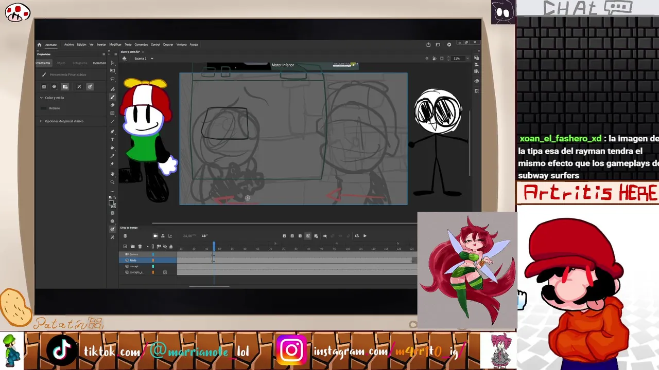Screen dimensions: 659x370
Task: Toggle the lock fill brush option
Action: 65,87
